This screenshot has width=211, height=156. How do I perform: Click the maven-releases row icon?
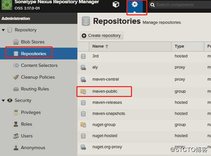point(83,103)
